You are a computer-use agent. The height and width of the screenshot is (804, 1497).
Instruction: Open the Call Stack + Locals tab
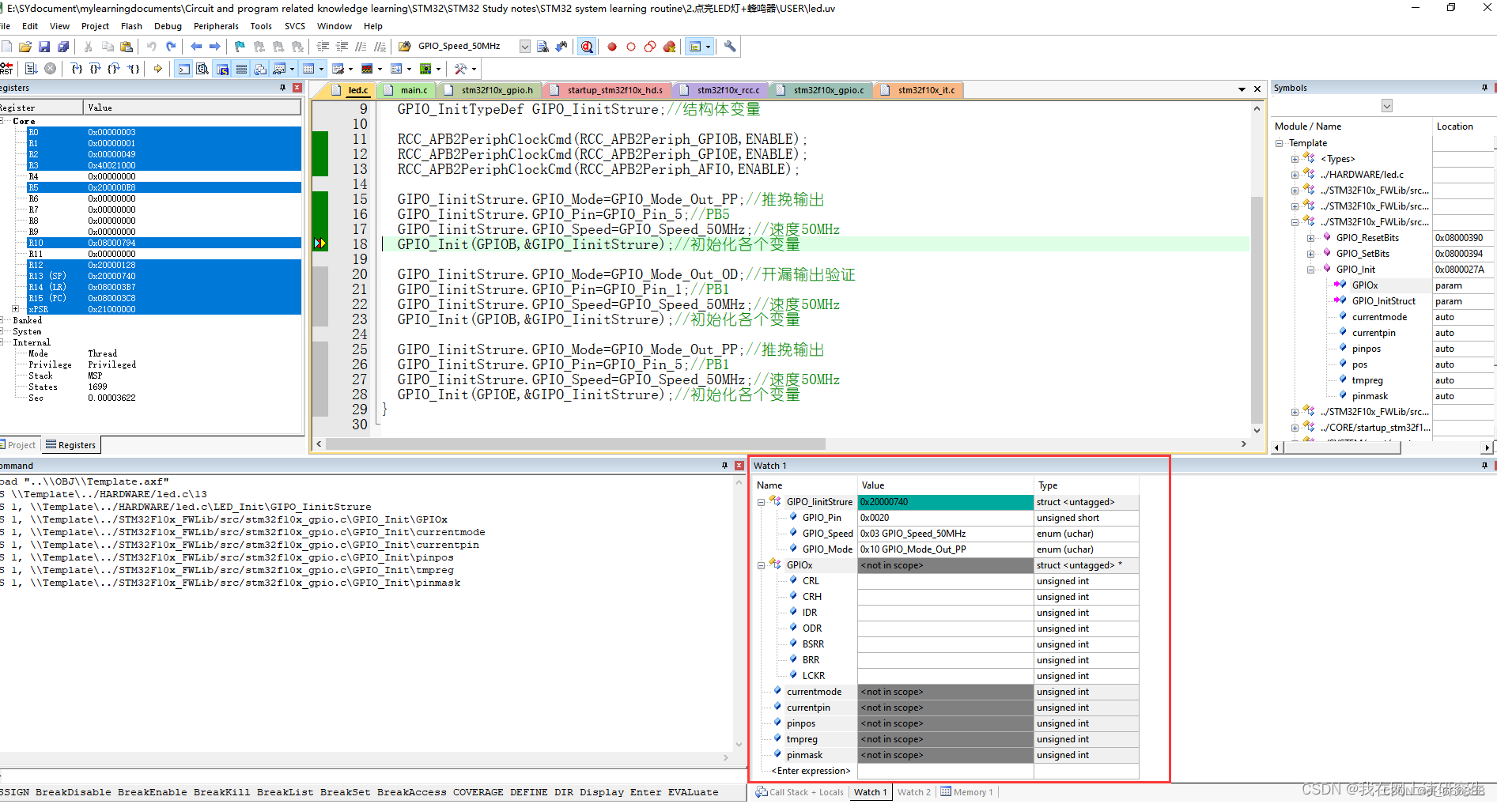800,792
